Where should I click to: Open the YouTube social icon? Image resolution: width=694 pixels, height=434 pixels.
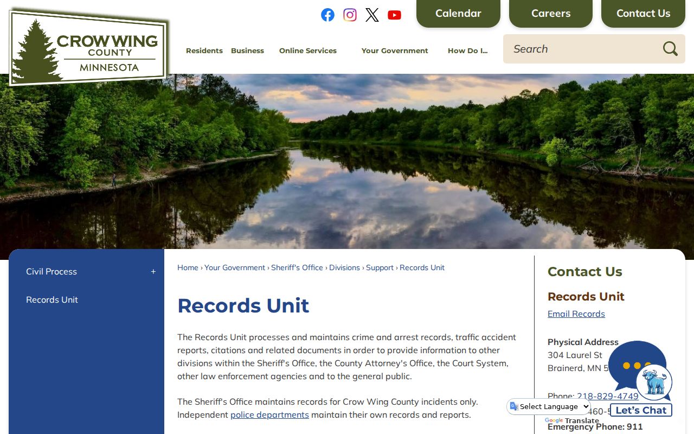pyautogui.click(x=395, y=15)
